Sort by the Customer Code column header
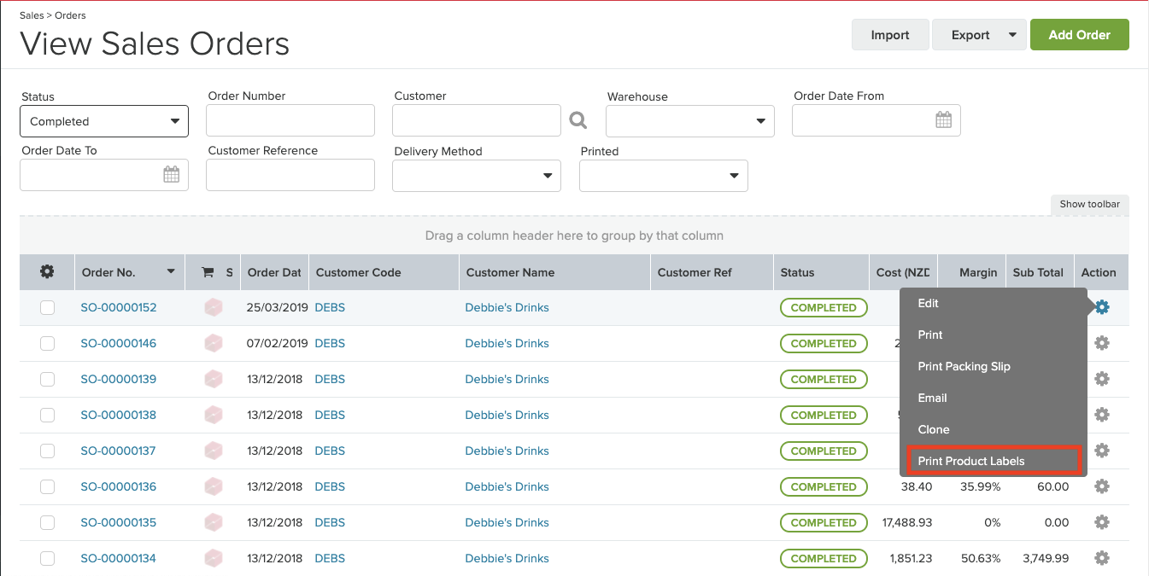1149x576 pixels. pos(358,272)
